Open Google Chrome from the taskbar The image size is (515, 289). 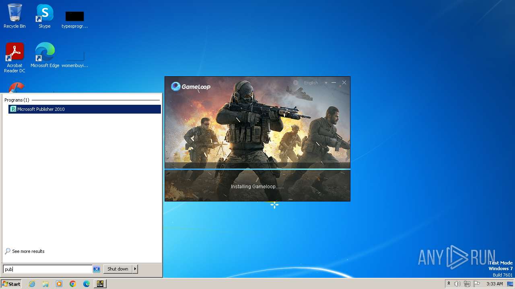click(73, 284)
